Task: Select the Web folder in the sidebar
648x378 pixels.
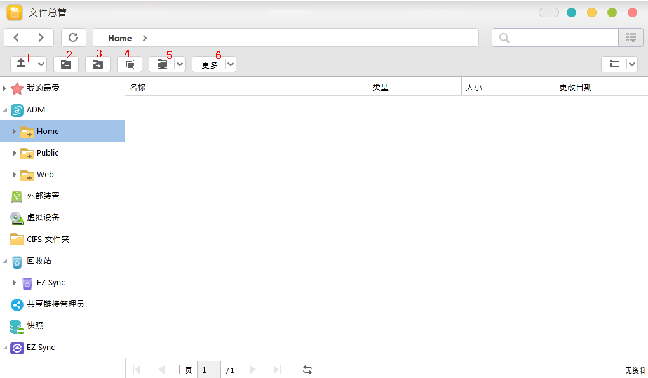Action: pos(45,175)
